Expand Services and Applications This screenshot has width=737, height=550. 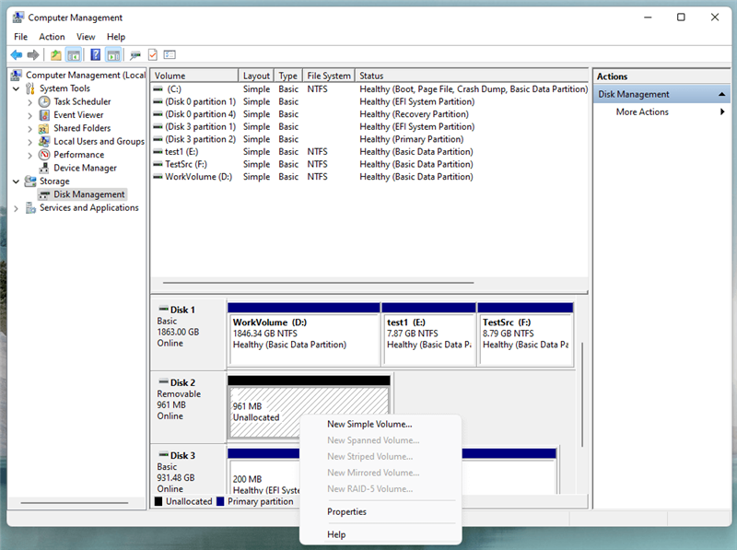(x=16, y=207)
